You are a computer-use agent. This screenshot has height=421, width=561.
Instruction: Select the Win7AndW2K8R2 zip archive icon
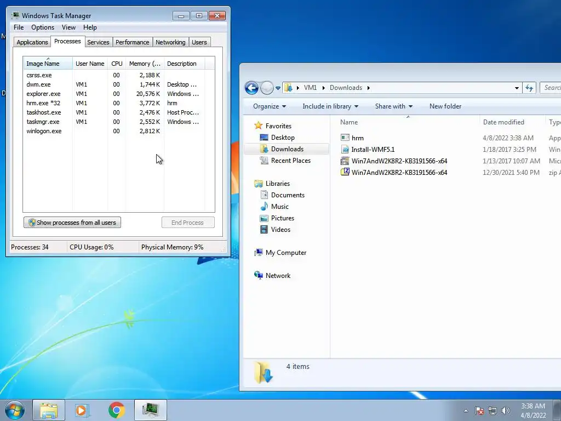tap(345, 172)
